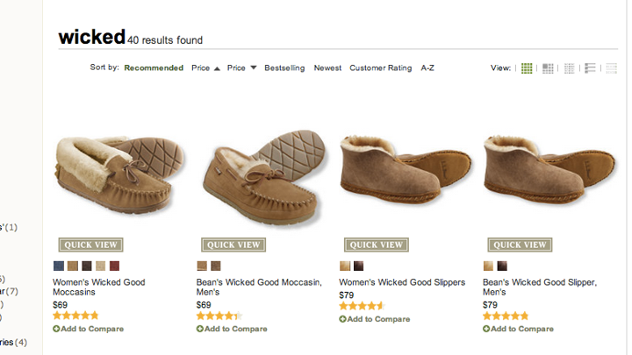The width and height of the screenshot is (632, 355).
Task: Pick the navy blue swatch for Women's Moccasins
Action: click(x=59, y=266)
